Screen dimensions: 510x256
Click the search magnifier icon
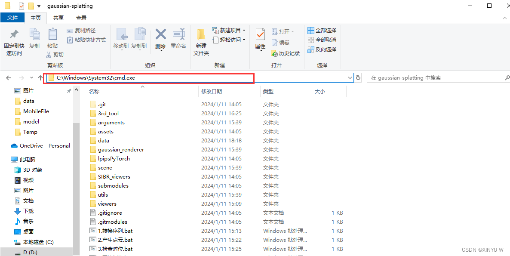(507, 78)
